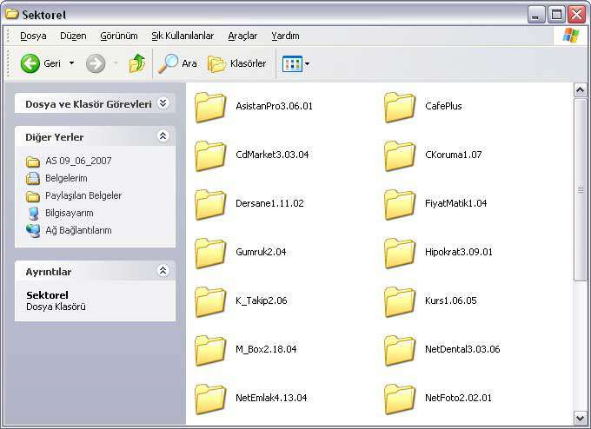Screen dimensions: 591x429
Task: Click the Hipokrat3.09.01 folder name
Action: coord(459,252)
